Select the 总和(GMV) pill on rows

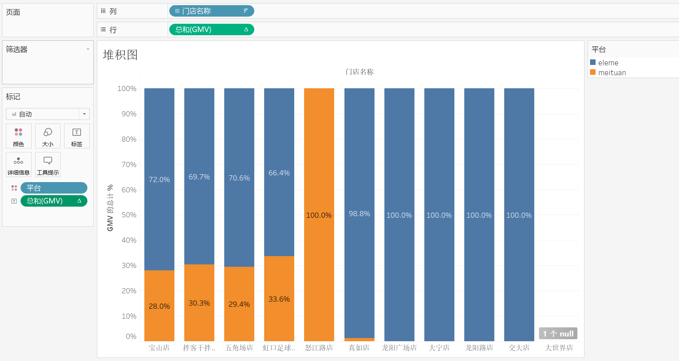click(x=212, y=30)
